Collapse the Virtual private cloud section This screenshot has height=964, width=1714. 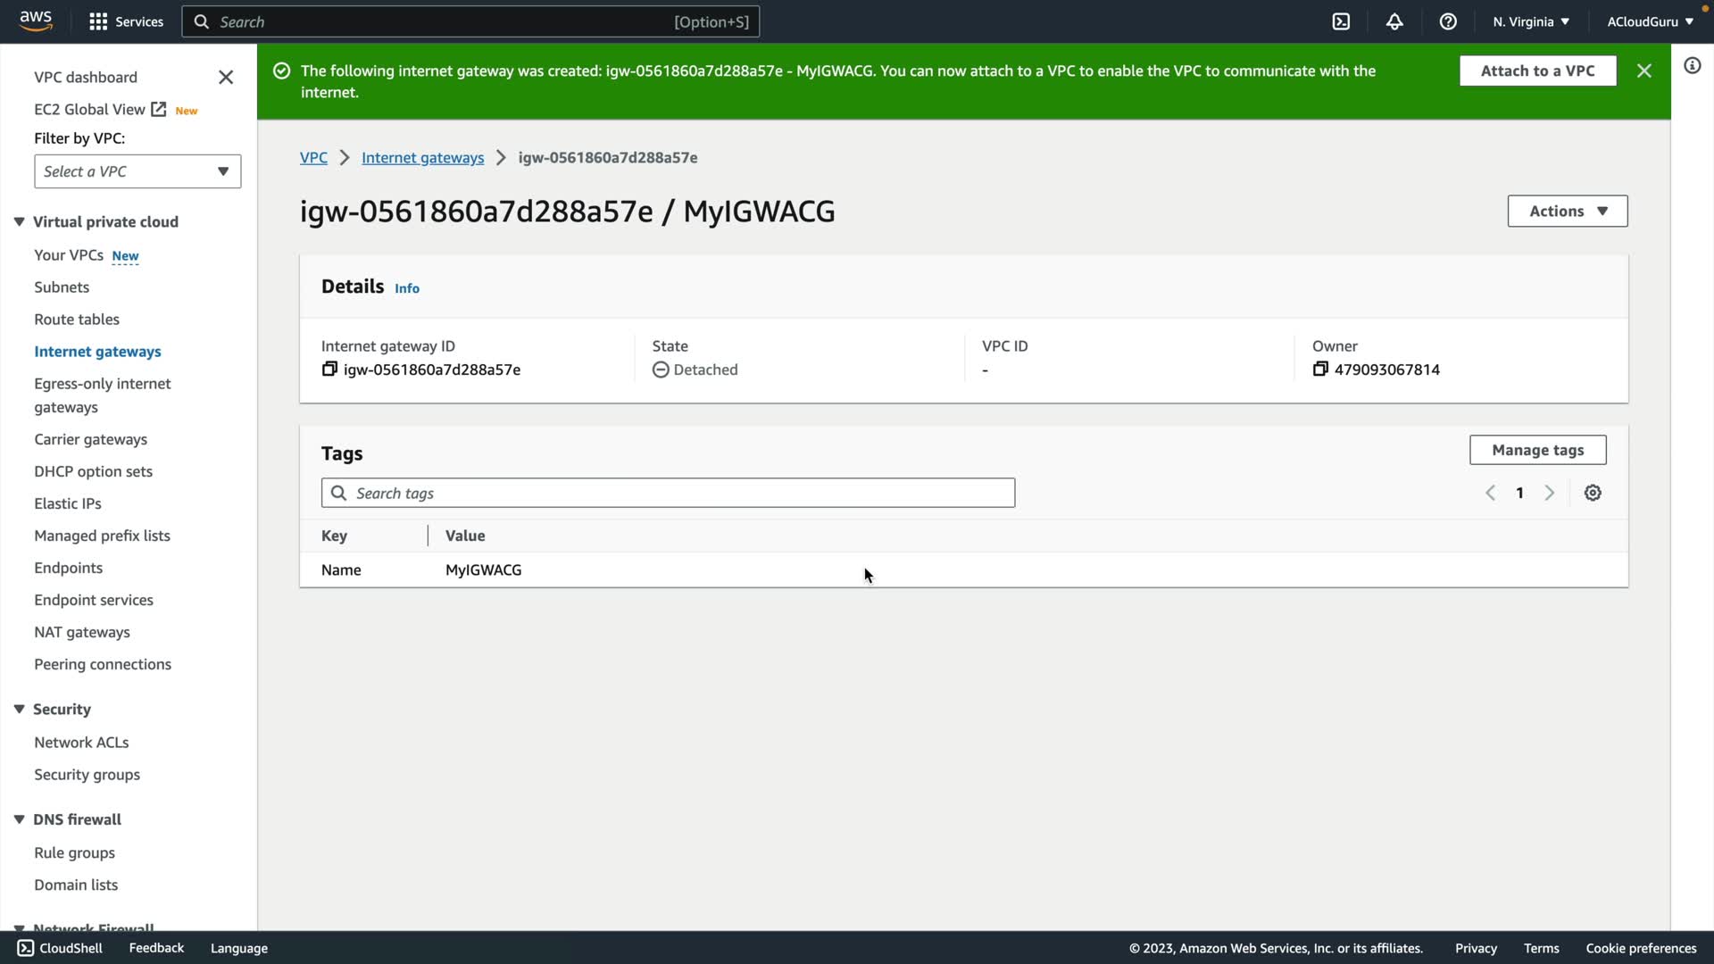click(19, 222)
